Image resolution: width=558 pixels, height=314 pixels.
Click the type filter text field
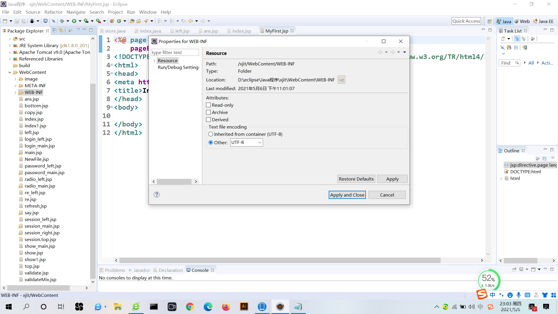click(x=175, y=52)
